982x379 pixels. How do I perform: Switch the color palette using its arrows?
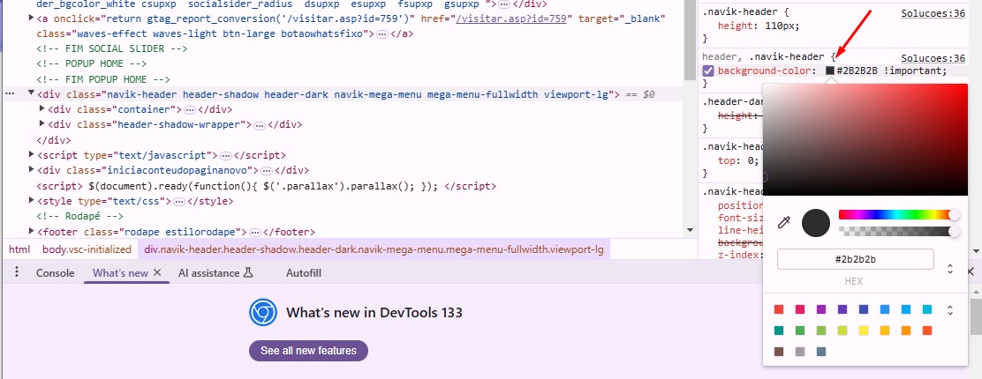tap(950, 309)
